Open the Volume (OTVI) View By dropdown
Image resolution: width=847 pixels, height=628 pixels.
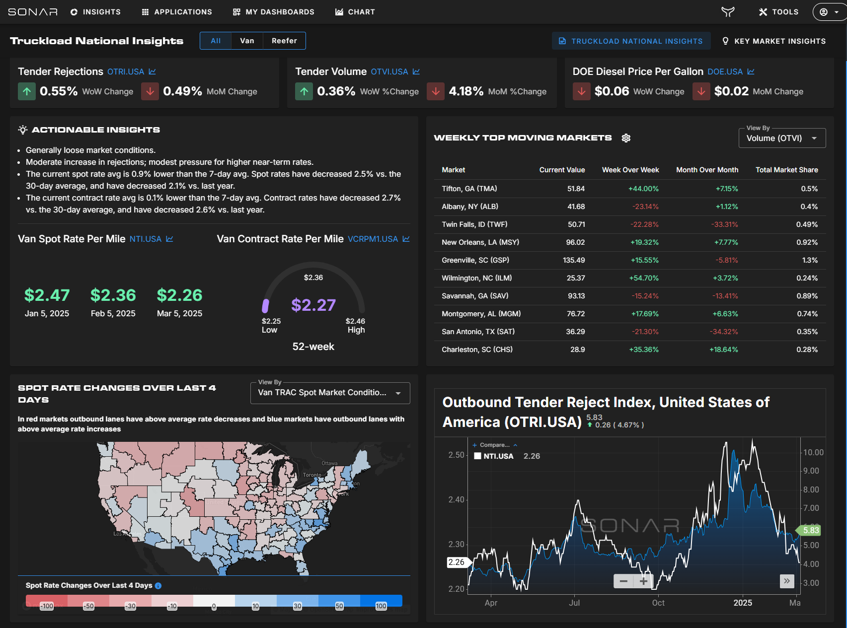(x=782, y=139)
